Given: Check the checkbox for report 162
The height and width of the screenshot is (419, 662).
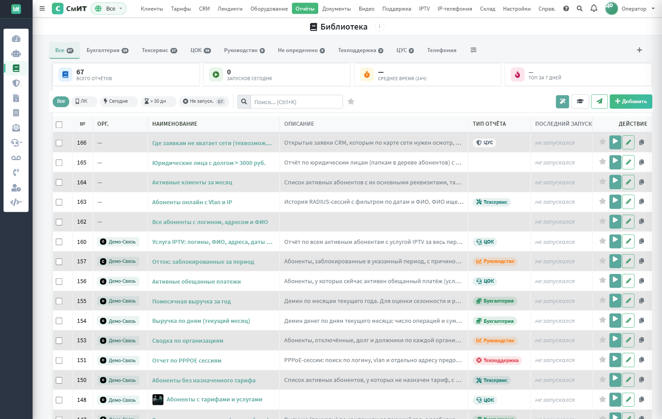Looking at the screenshot, I should 59,222.
